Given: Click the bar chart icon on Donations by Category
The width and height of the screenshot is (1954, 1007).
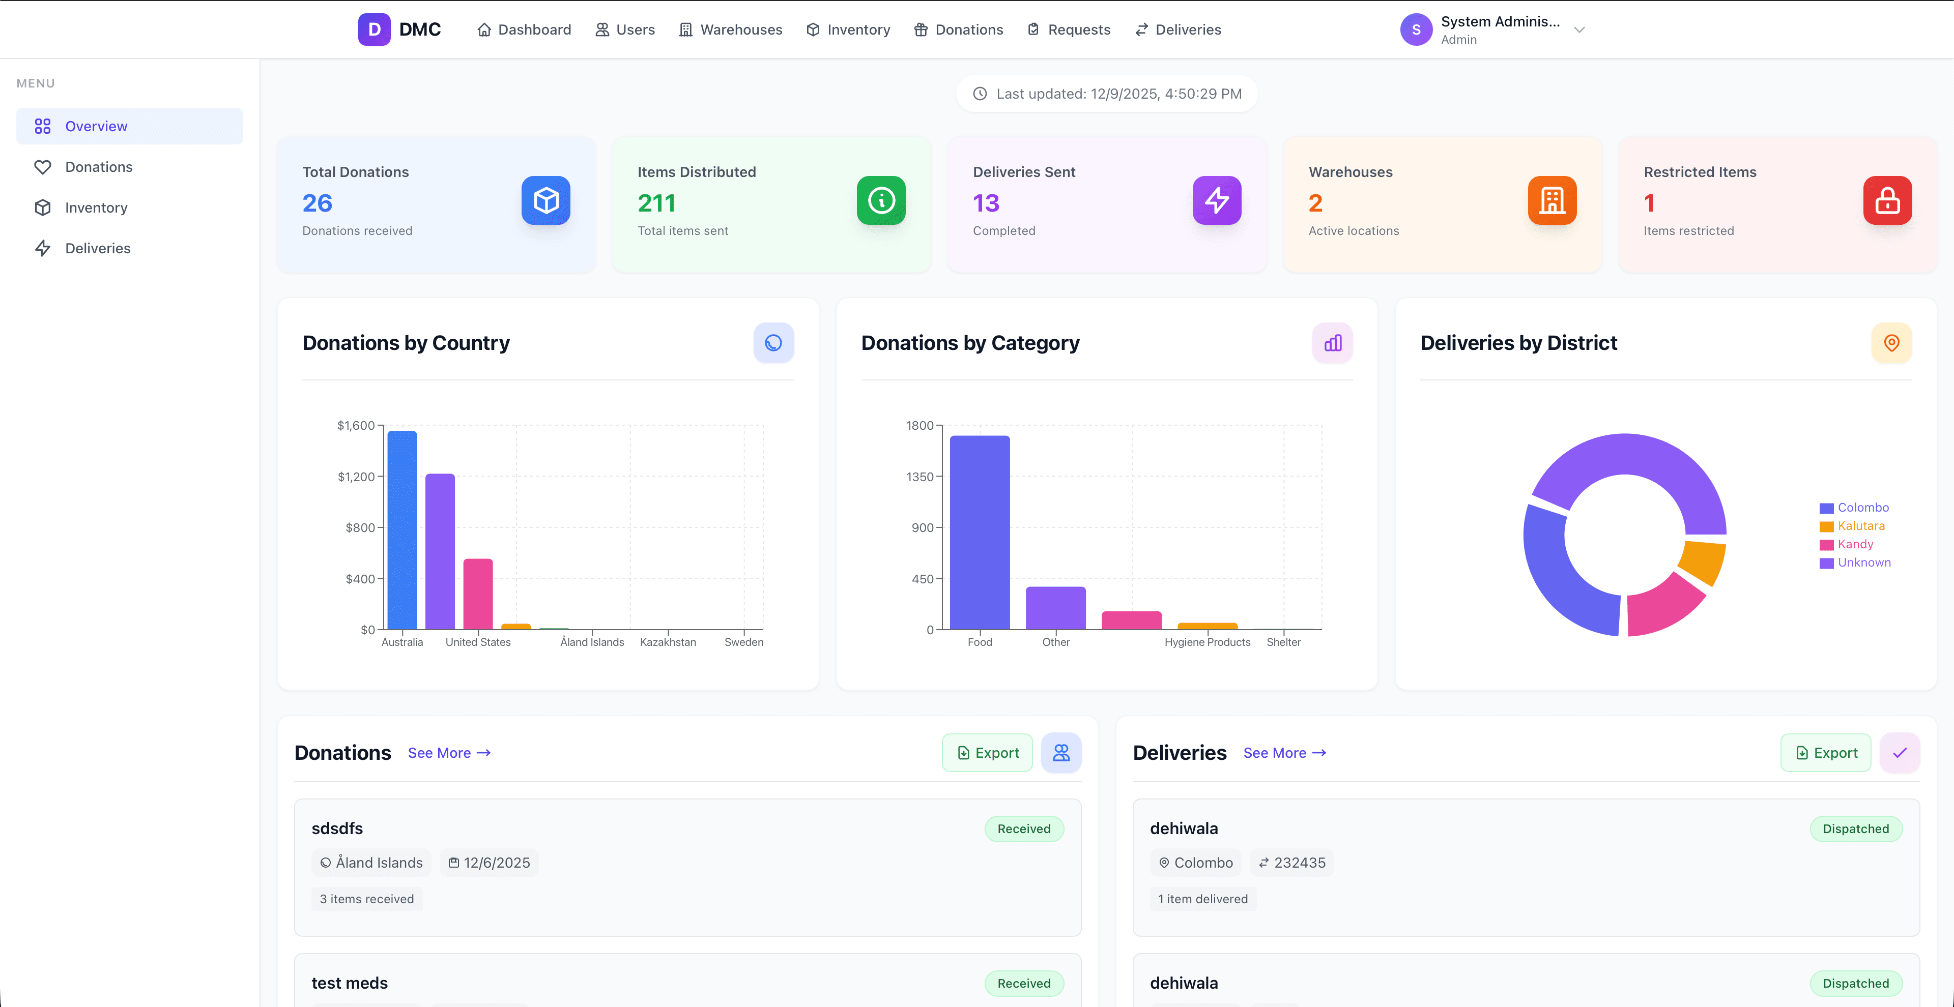Looking at the screenshot, I should point(1332,343).
